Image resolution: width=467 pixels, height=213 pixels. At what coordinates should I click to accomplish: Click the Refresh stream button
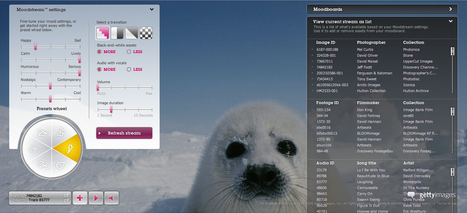(x=124, y=133)
